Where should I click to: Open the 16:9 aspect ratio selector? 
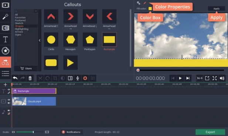pos(200,78)
